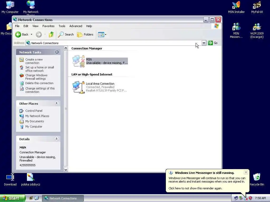Click Create a new connection link

34,61
